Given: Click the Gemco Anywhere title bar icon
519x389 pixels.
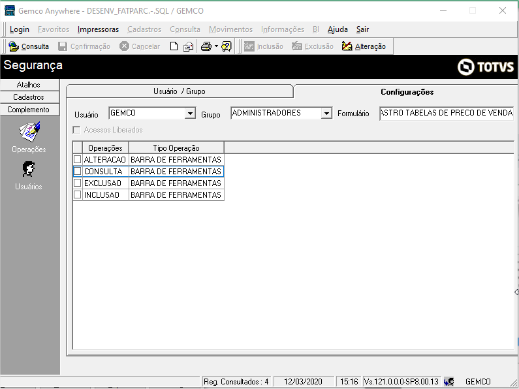Looking at the screenshot, I should click(10, 10).
